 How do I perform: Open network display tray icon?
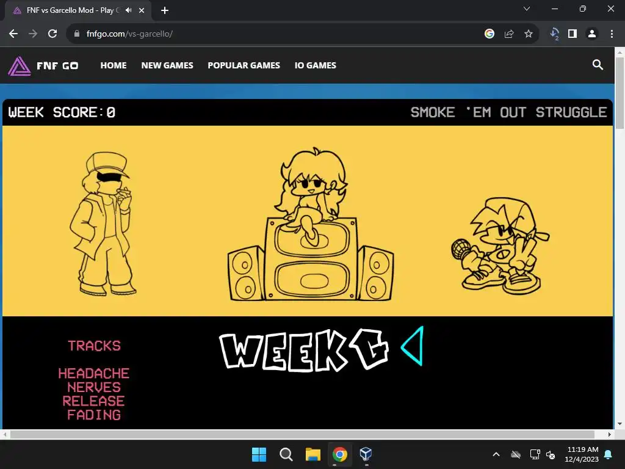click(x=535, y=454)
